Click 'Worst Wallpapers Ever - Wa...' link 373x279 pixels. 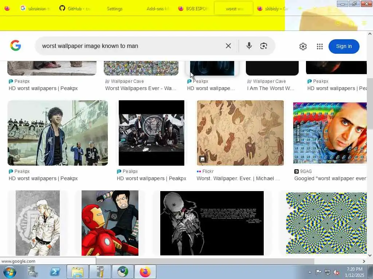click(x=141, y=88)
